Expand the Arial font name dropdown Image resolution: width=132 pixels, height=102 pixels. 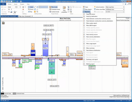coord(12,7)
